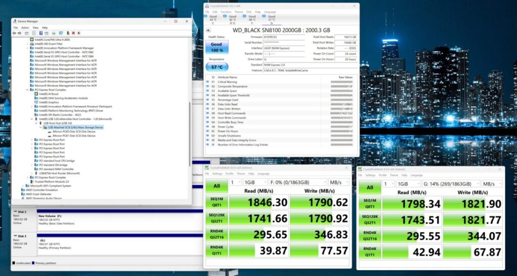
Task: Open Disk menu in CrystalDiskInfo
Action: (x=248, y=12)
